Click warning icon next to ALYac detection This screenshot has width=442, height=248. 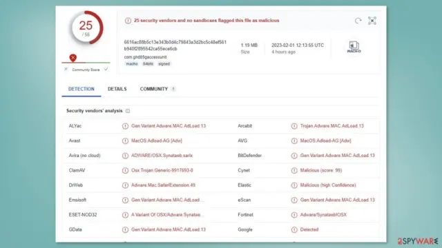[125, 126]
